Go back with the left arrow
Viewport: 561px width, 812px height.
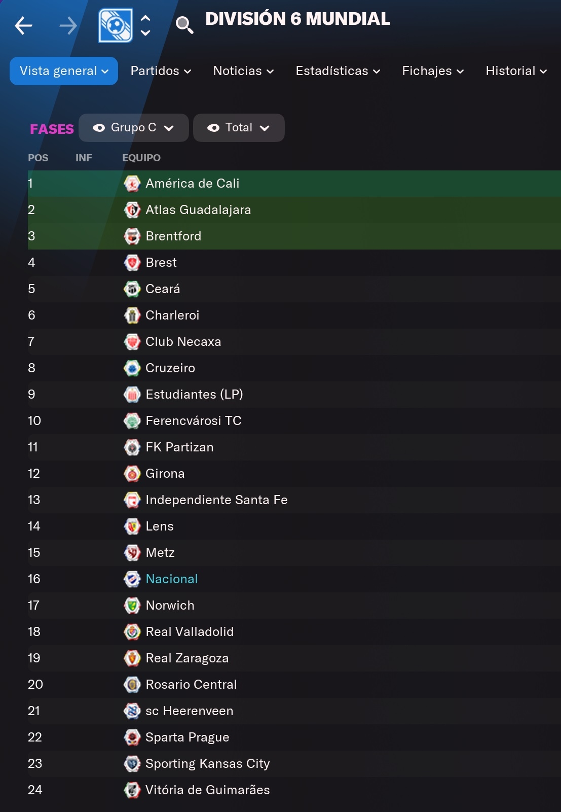23,25
